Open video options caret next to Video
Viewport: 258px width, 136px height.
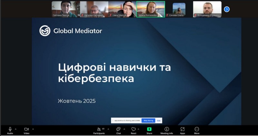(33, 129)
